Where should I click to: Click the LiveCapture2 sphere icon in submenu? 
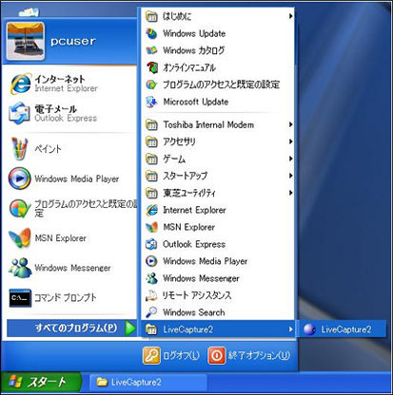tap(309, 329)
